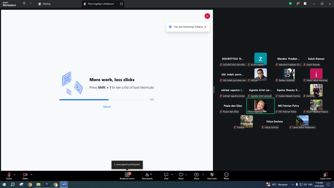Open the Zoom app in taskbar
The width and height of the screenshot is (334, 188).
64,184
